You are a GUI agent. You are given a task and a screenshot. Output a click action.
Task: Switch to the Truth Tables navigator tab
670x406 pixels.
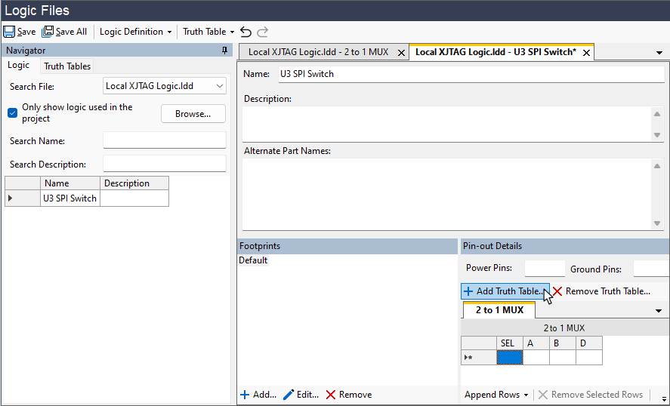pos(67,66)
